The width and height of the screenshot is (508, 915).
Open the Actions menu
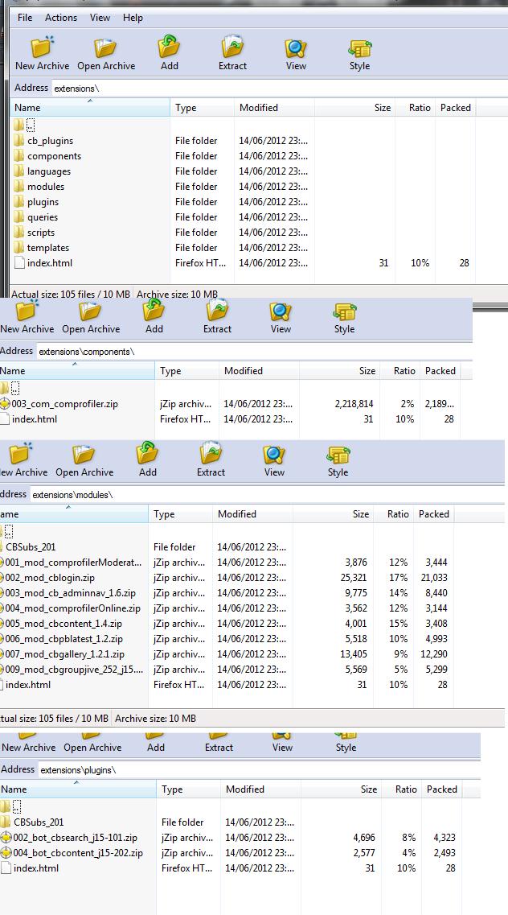pos(61,18)
